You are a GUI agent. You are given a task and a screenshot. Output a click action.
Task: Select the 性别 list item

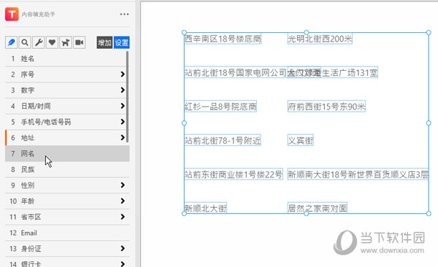67,185
